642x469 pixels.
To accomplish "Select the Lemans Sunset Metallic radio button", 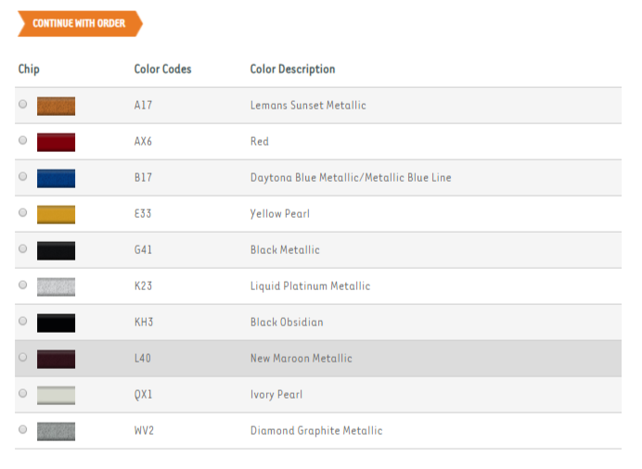I will coord(23,105).
